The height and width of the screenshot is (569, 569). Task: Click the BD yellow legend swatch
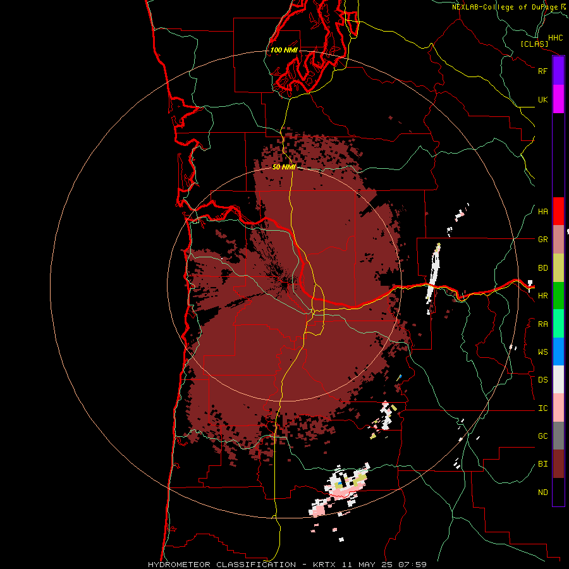coord(558,268)
